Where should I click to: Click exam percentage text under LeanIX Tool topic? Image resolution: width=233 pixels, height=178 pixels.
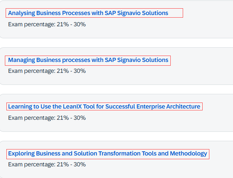[47, 118]
